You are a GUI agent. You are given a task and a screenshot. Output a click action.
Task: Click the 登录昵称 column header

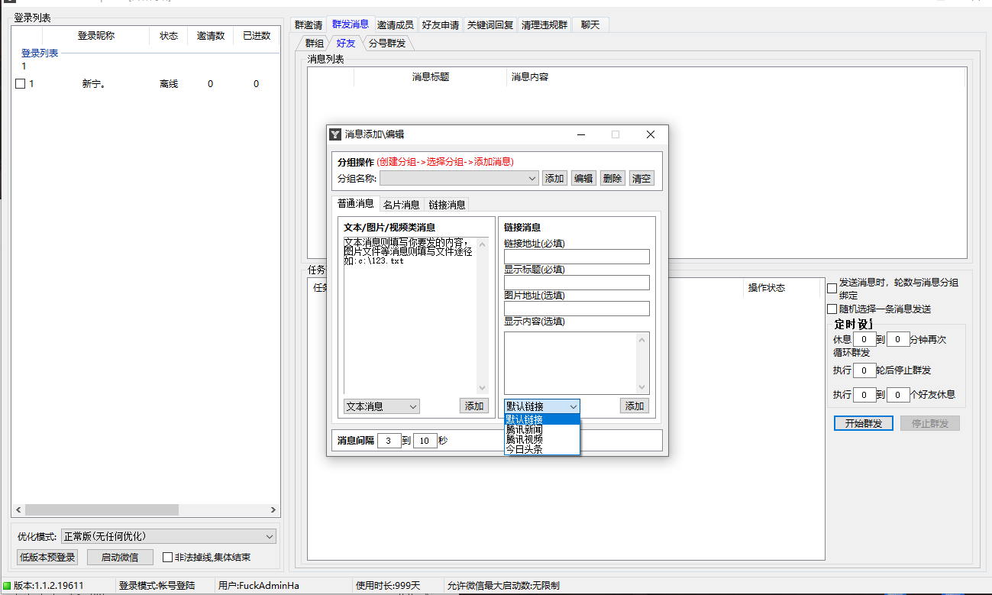click(x=96, y=36)
